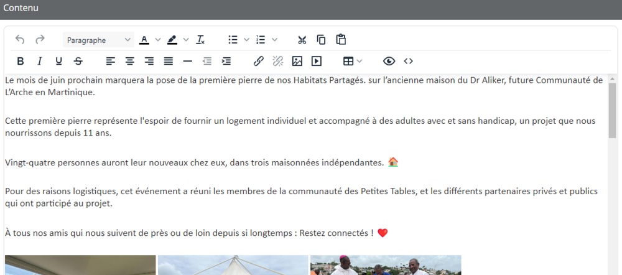Align text to the left
Screen dimensions: 622x275
[x=110, y=61]
